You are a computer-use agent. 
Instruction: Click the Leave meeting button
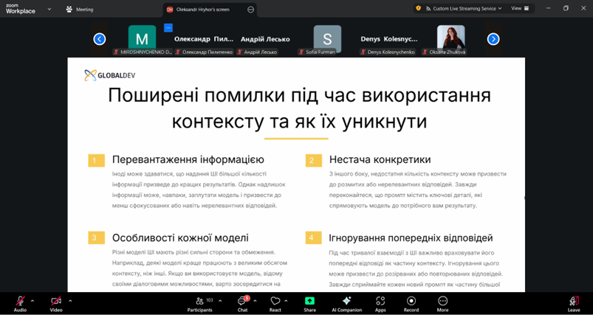click(574, 301)
